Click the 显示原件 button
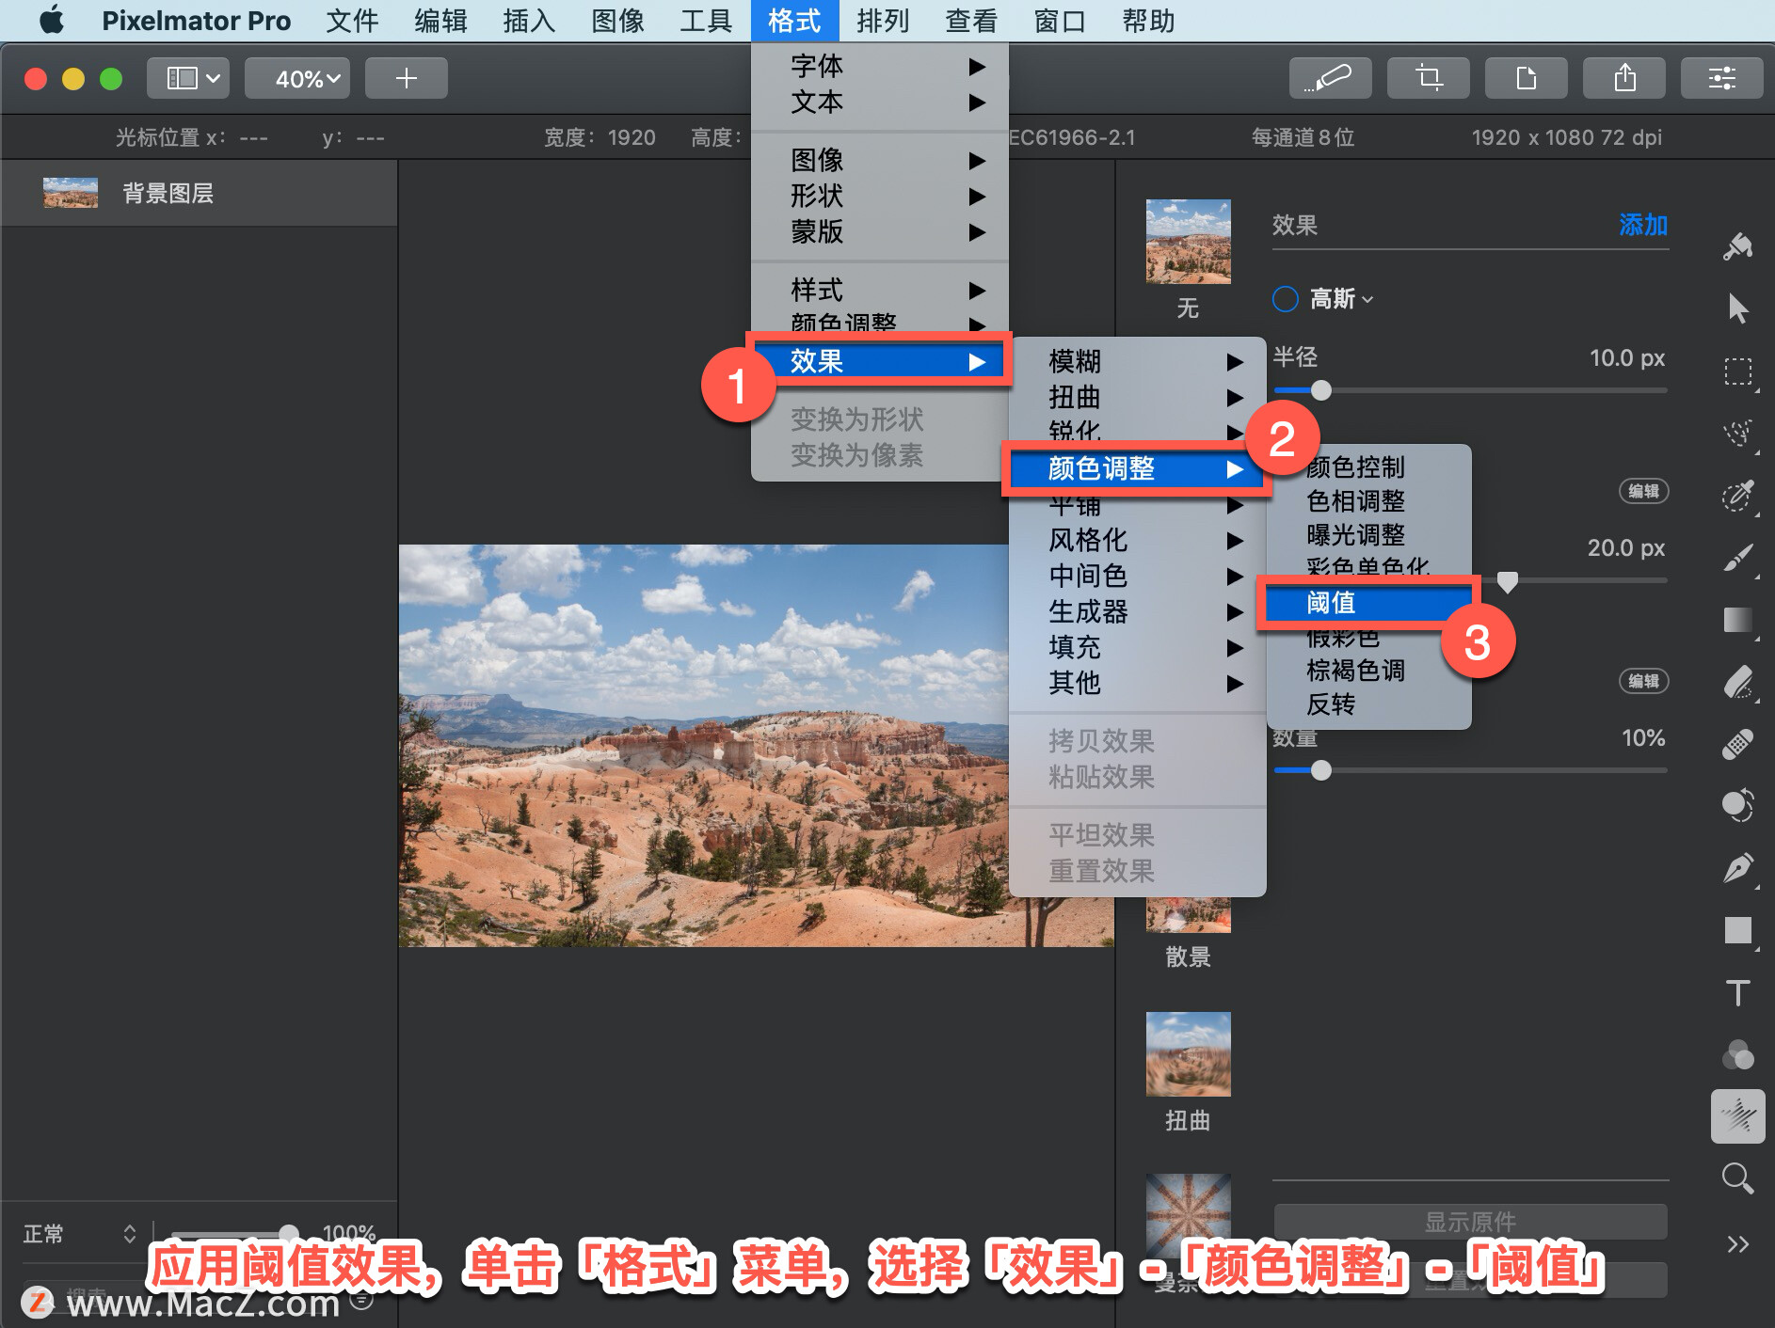The height and width of the screenshot is (1328, 1775). (x=1470, y=1222)
